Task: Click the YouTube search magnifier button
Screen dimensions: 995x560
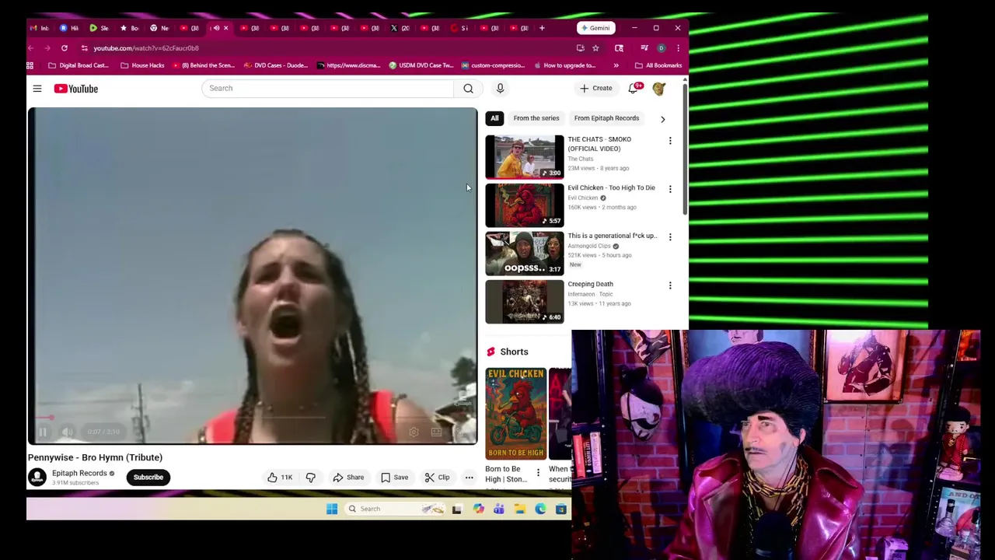Action: (x=468, y=88)
